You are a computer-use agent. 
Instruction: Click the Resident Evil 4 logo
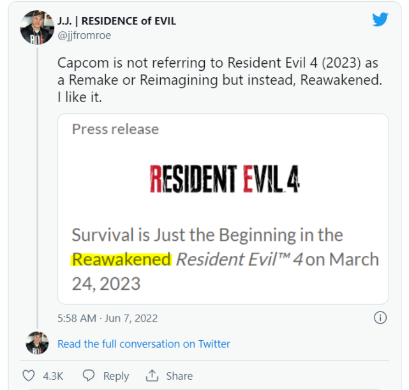click(x=224, y=179)
